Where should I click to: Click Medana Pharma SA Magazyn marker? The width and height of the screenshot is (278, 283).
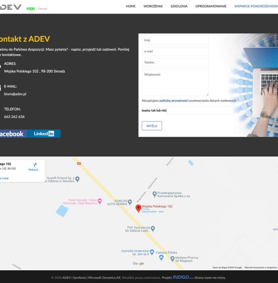pos(172,259)
